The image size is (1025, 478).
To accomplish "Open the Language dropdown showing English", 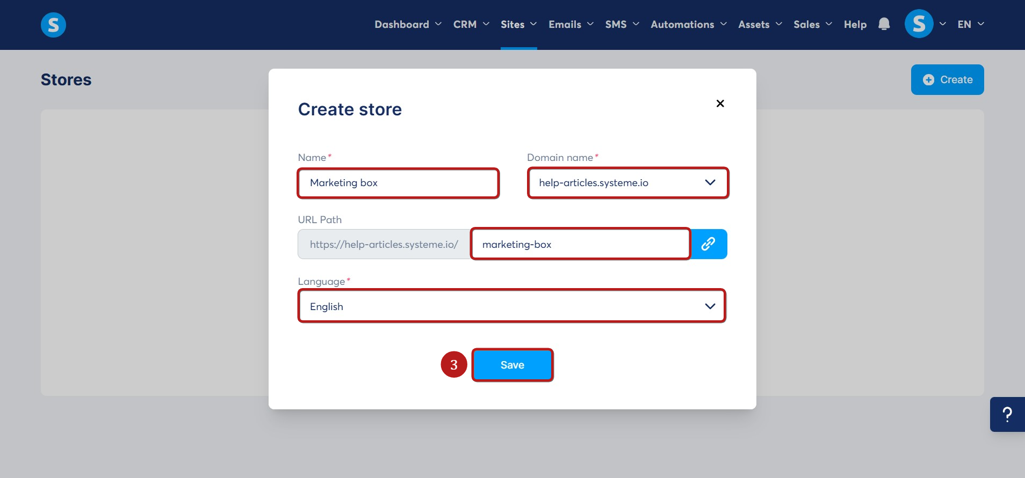I will point(512,306).
